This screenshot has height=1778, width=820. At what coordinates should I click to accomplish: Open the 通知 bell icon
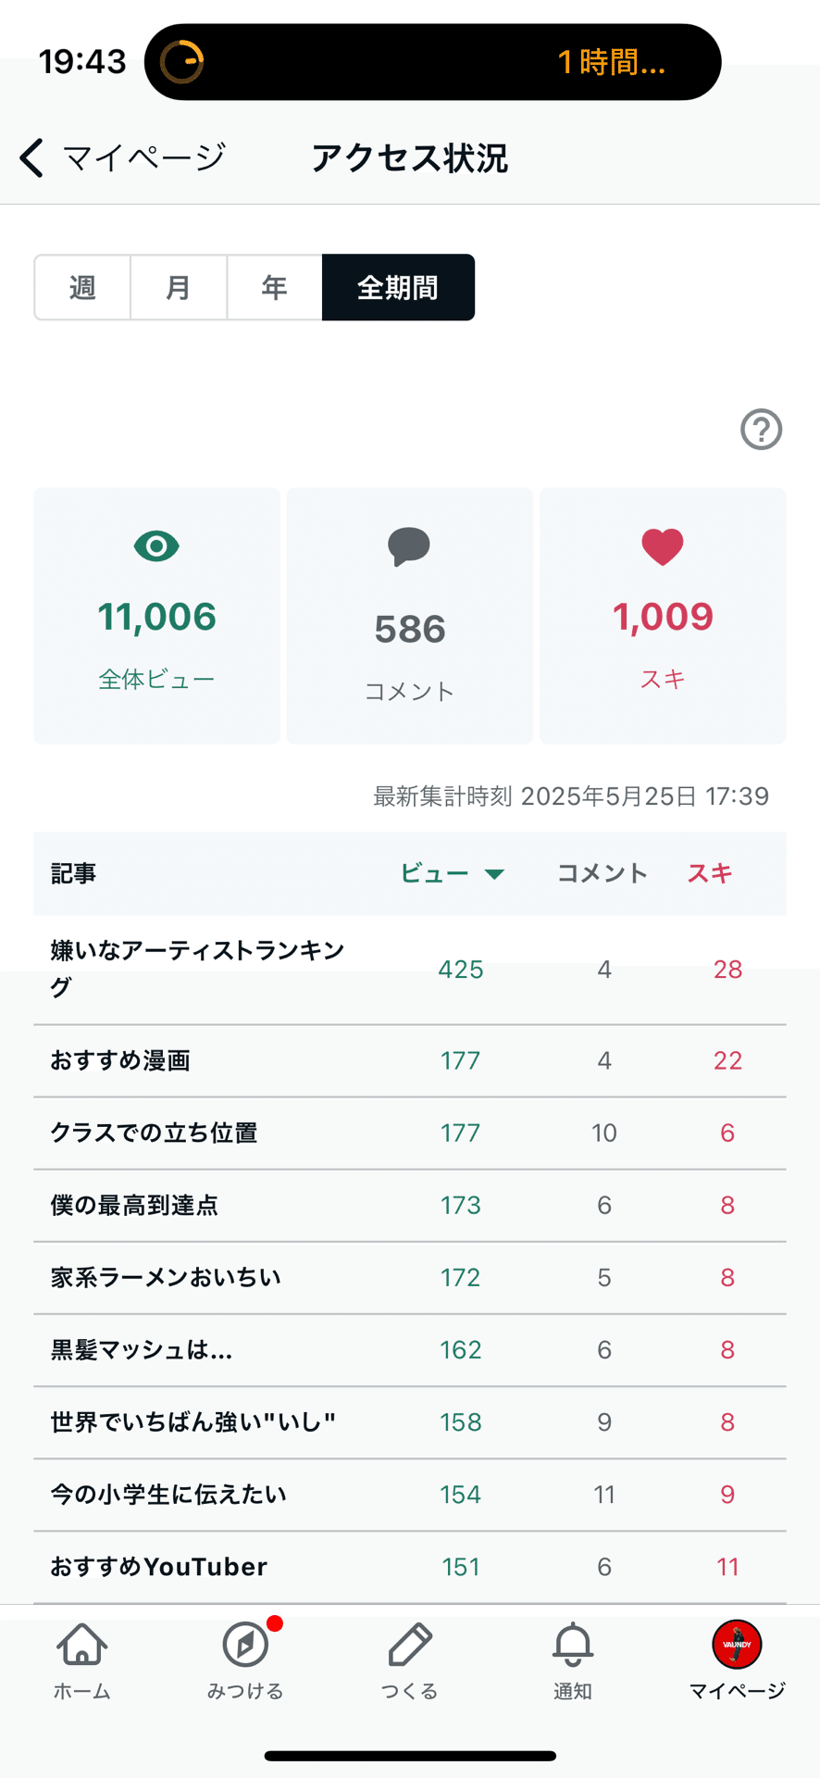click(x=573, y=1646)
